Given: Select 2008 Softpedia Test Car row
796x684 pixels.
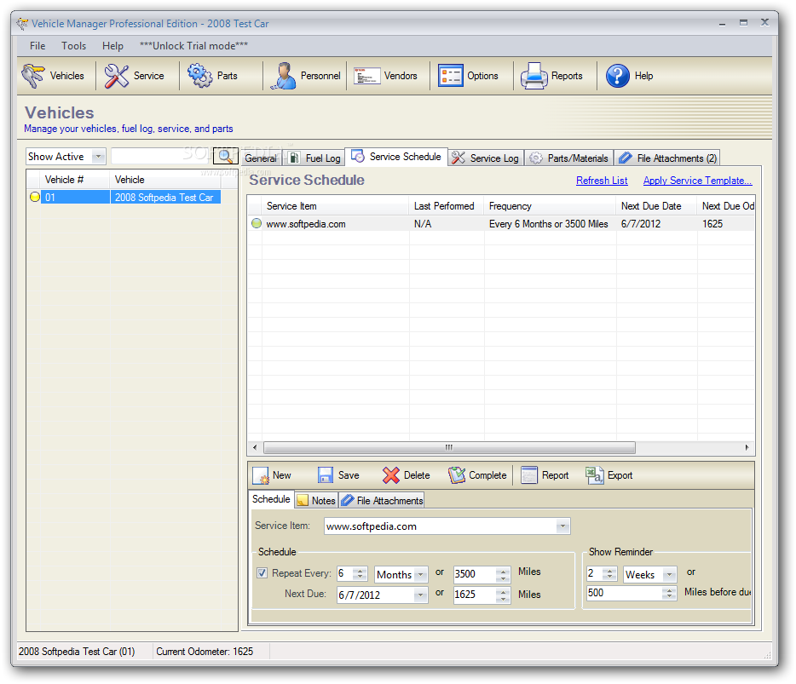Looking at the screenshot, I should pos(124,197).
